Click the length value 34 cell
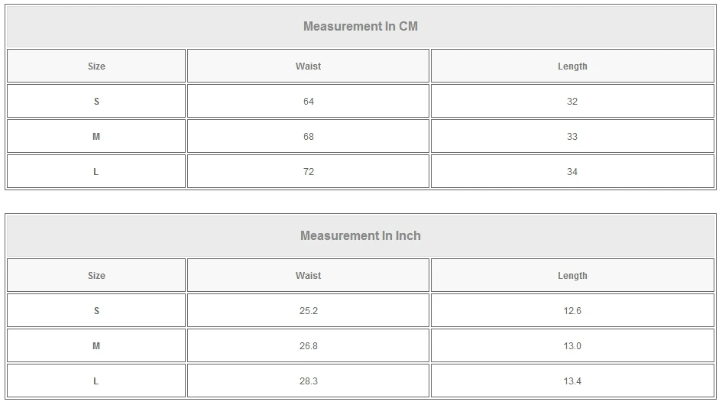The width and height of the screenshot is (719, 405). 572,172
